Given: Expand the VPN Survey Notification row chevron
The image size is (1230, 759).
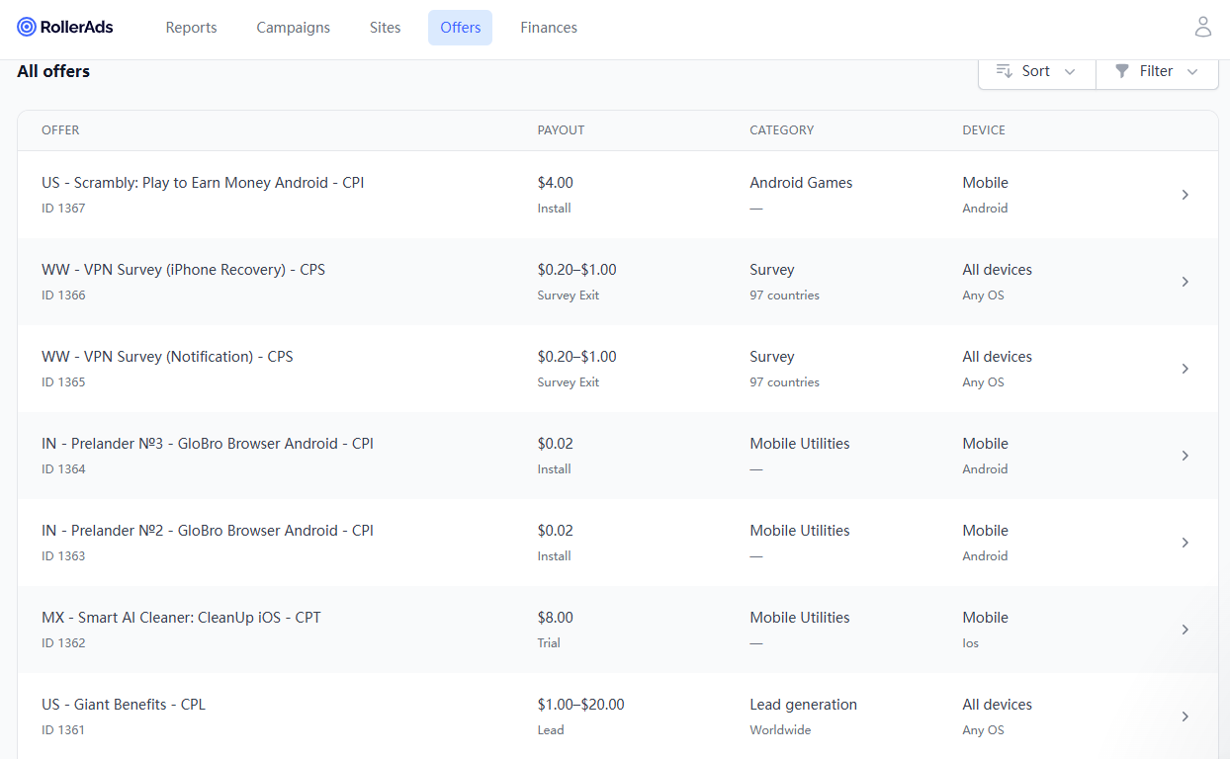Looking at the screenshot, I should coord(1186,369).
